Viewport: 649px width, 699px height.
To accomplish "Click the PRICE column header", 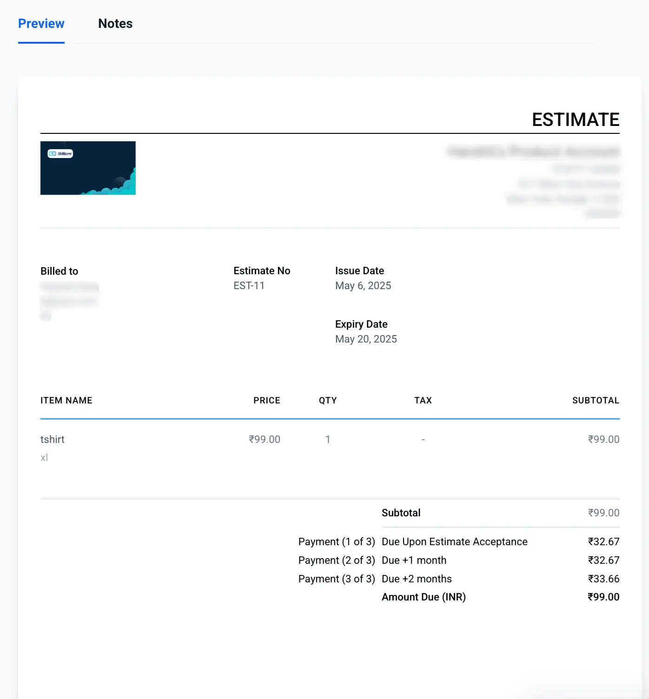I will [267, 400].
